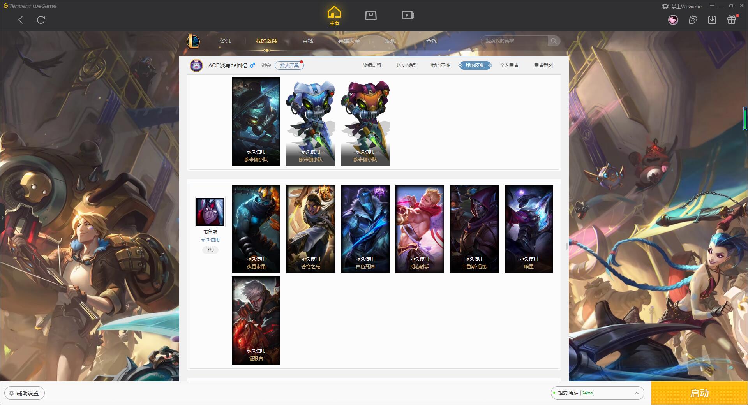Click the 祖安 server label beside username
The height and width of the screenshot is (405, 748).
point(266,65)
